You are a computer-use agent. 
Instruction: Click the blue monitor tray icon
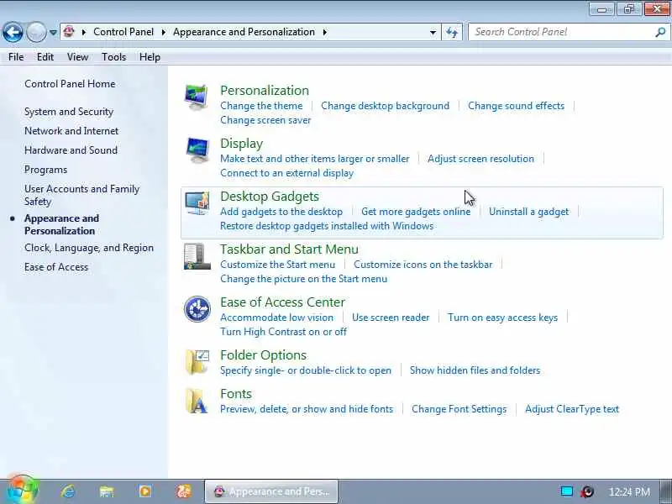(566, 491)
